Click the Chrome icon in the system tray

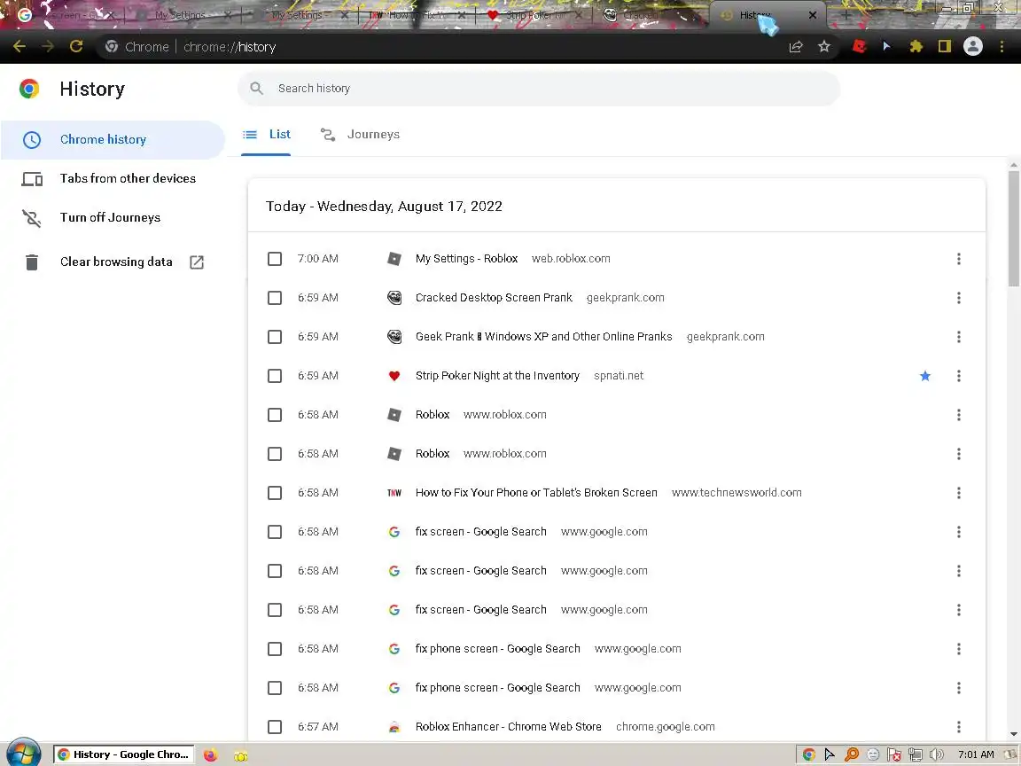[808, 754]
